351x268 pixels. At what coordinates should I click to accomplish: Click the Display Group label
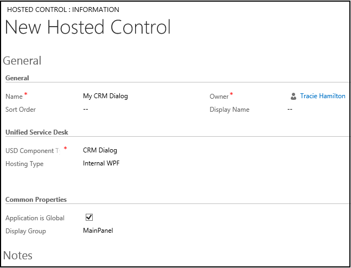25,231
